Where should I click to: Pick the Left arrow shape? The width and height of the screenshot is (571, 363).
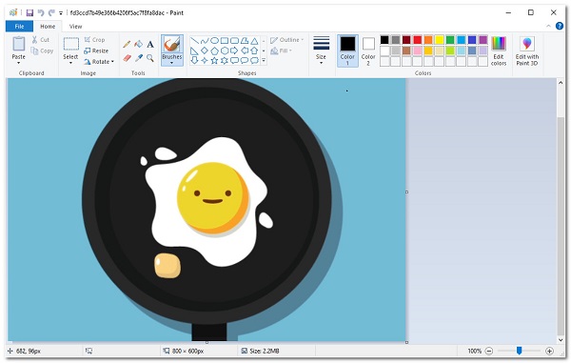coord(245,50)
